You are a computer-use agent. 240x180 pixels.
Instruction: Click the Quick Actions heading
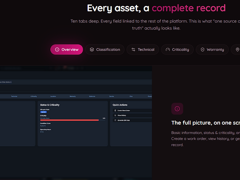click(120, 105)
